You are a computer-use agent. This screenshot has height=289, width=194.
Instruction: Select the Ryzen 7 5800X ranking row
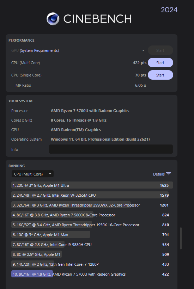click(x=92, y=215)
